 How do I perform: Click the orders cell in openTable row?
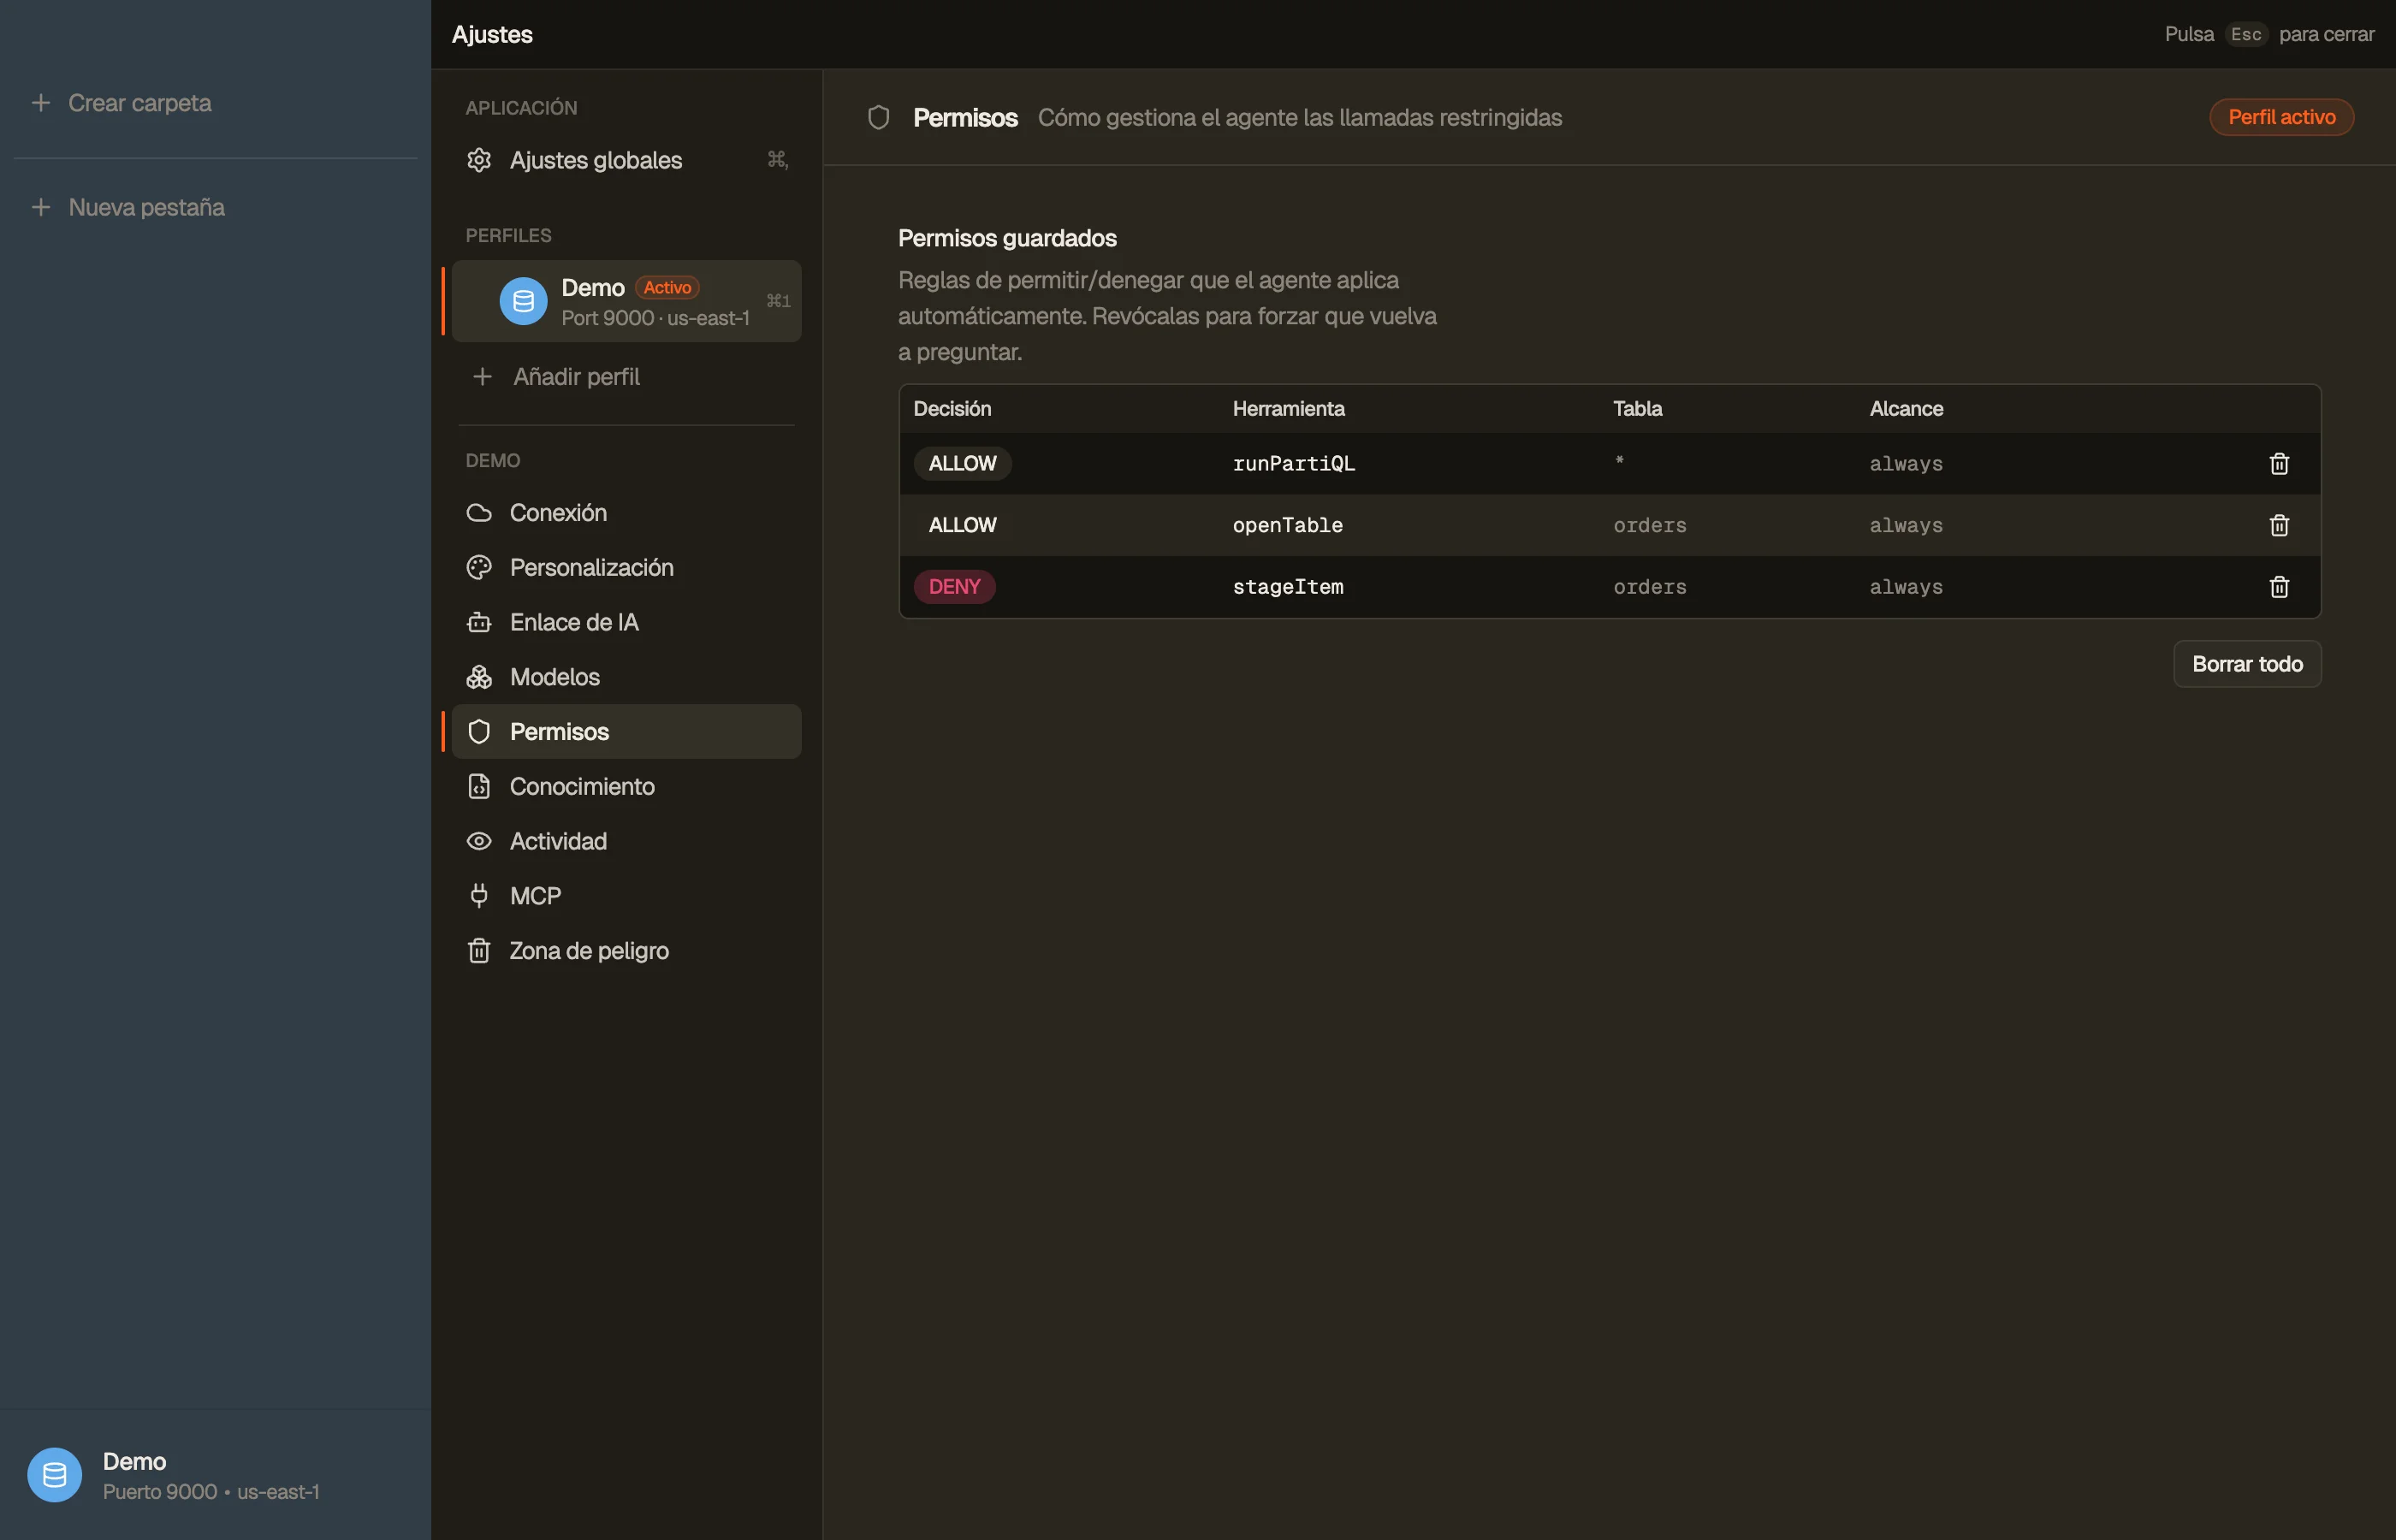[1649, 525]
